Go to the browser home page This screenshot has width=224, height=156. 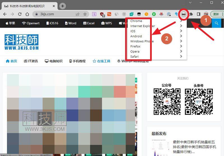[27, 14]
